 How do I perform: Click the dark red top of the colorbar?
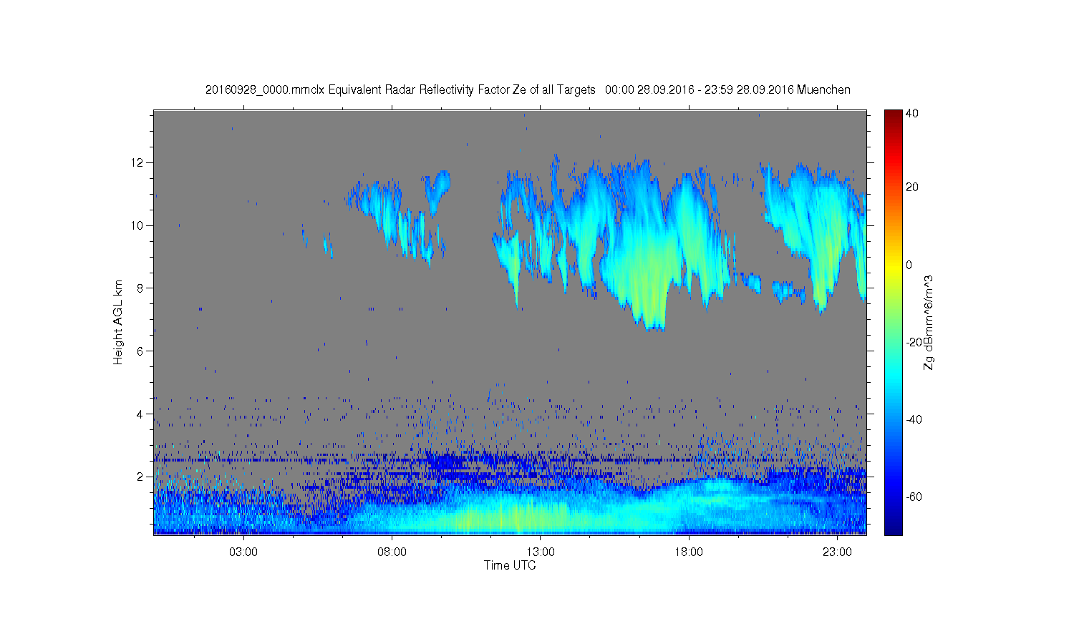[893, 114]
